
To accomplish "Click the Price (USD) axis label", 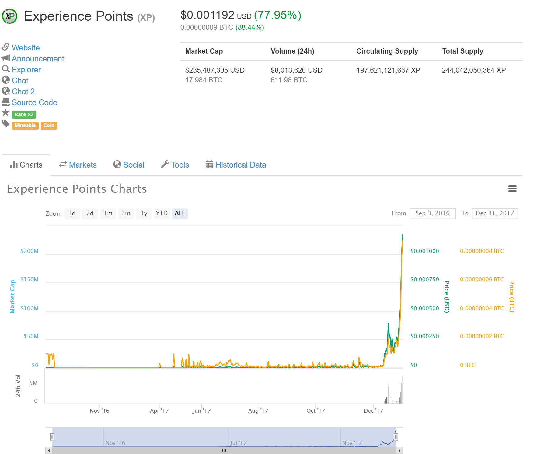I will (x=447, y=297).
